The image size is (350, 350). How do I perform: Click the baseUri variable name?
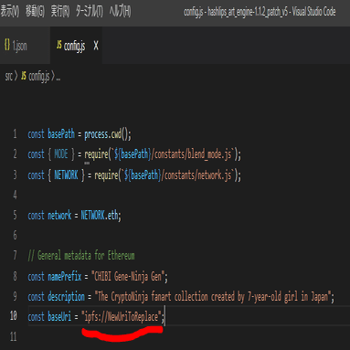coord(59,316)
